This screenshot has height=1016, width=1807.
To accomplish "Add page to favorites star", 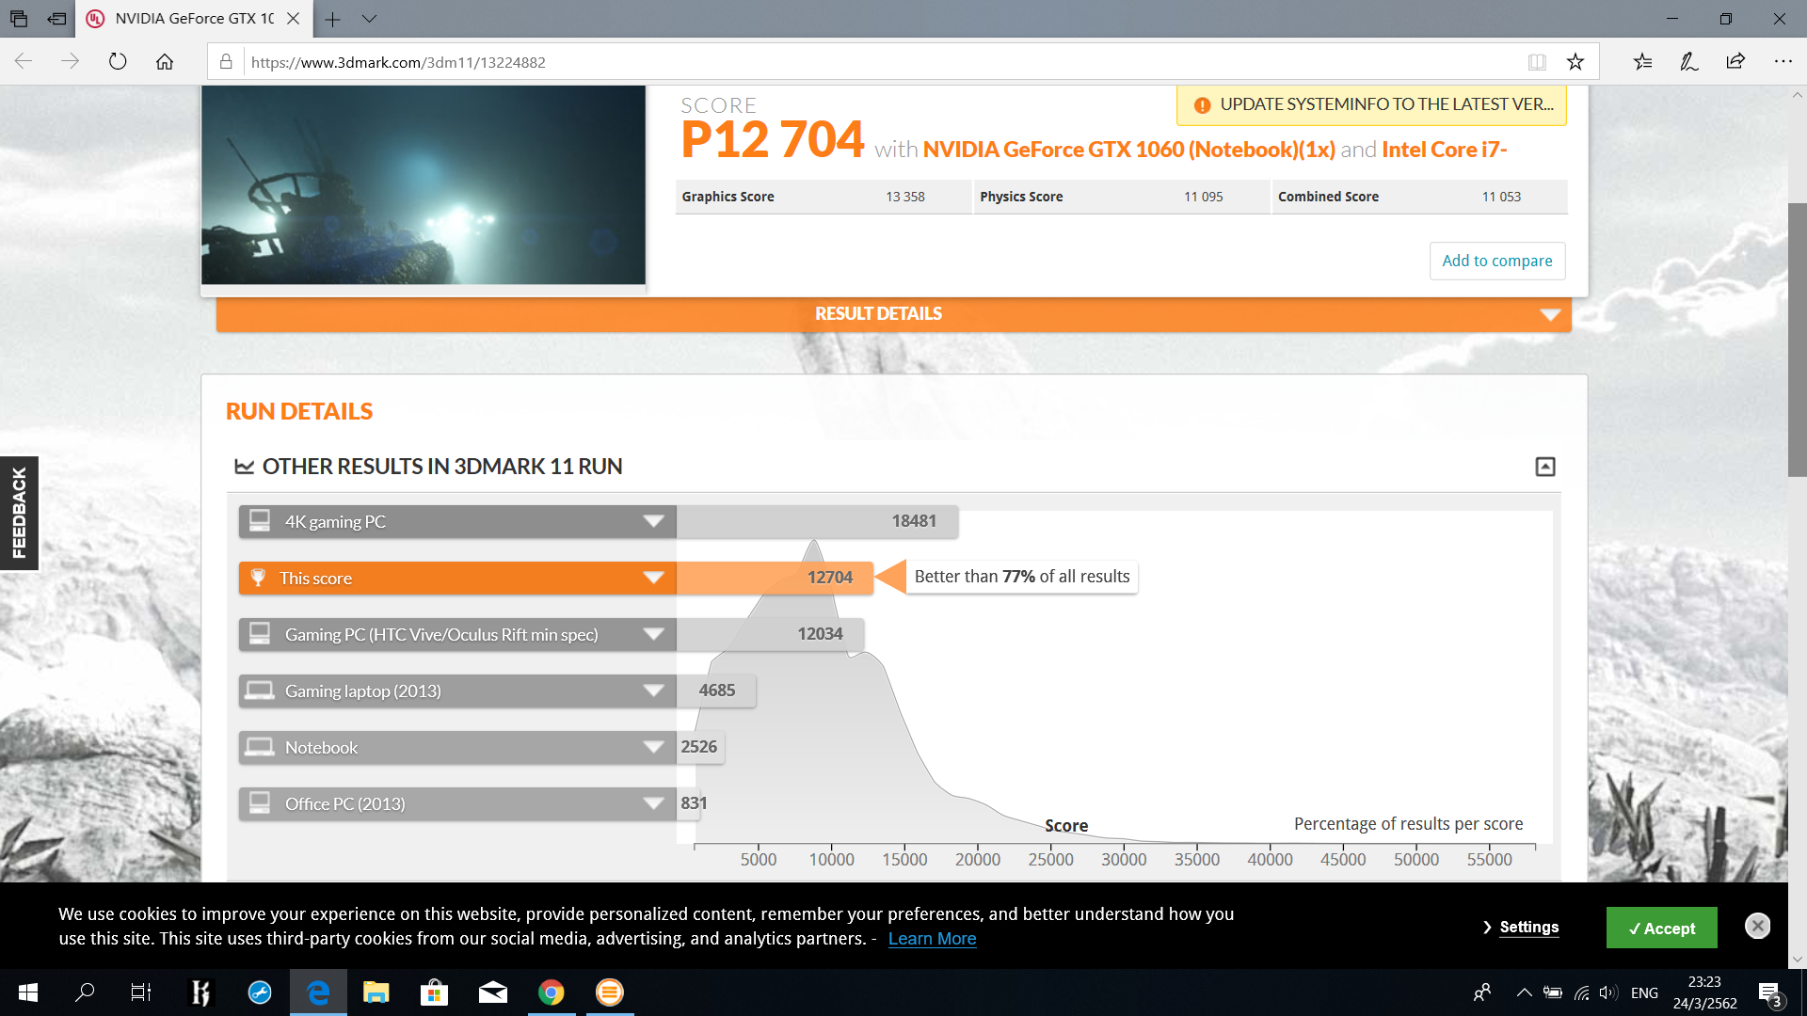I will pos(1575,62).
